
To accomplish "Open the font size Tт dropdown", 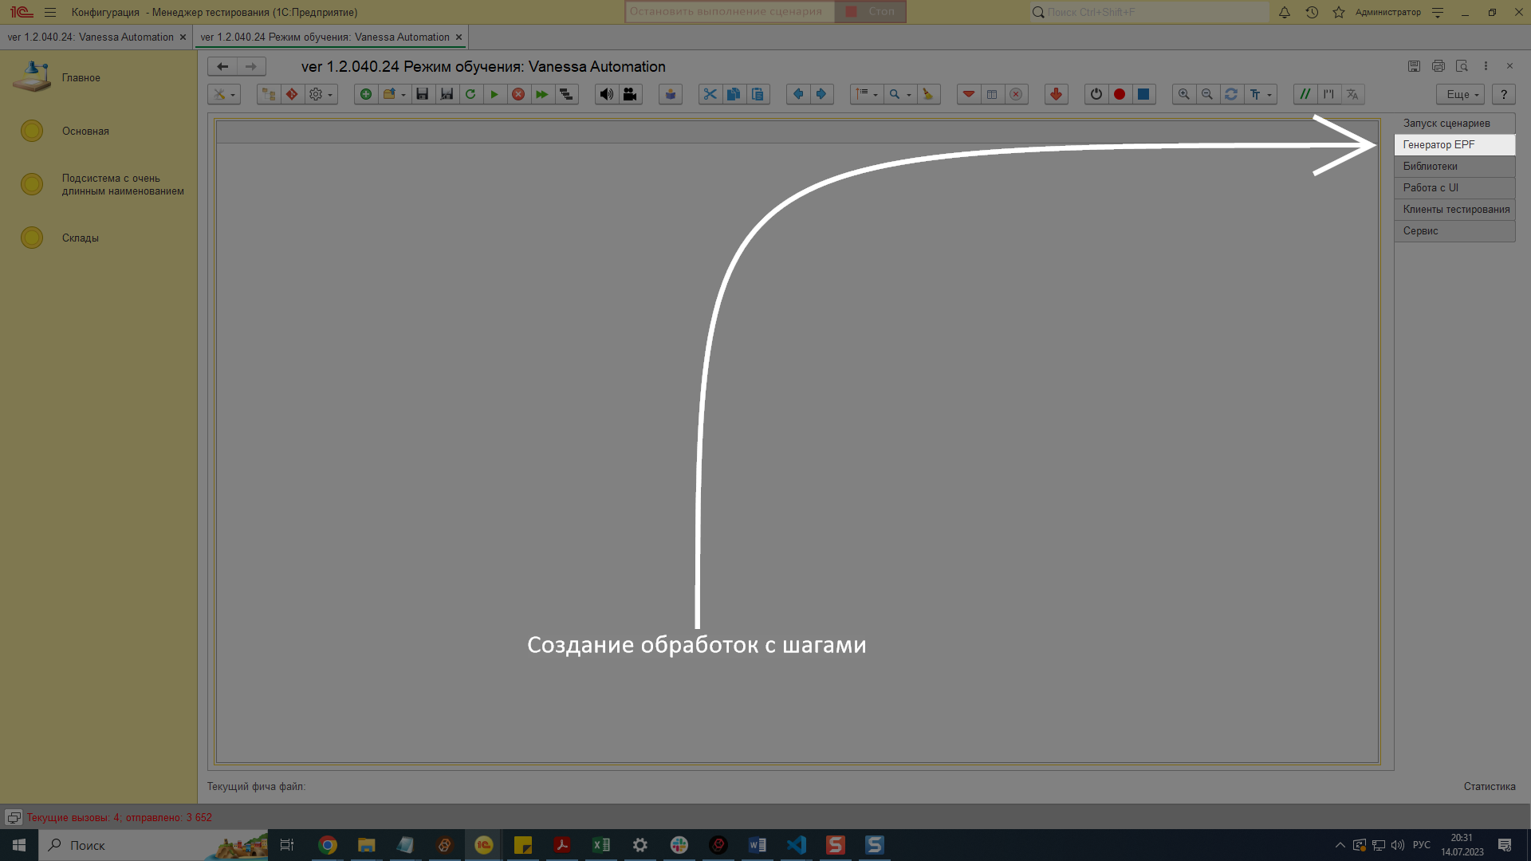I will click(x=1260, y=94).
